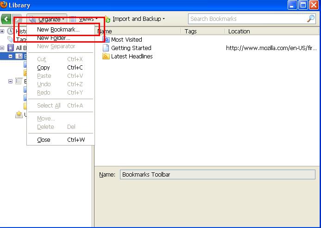
Task: Collapse the All Bookmarks tree node
Action: click(2, 48)
